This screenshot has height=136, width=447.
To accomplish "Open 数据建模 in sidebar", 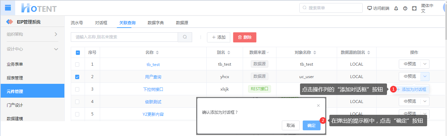I will (x=32, y=118).
